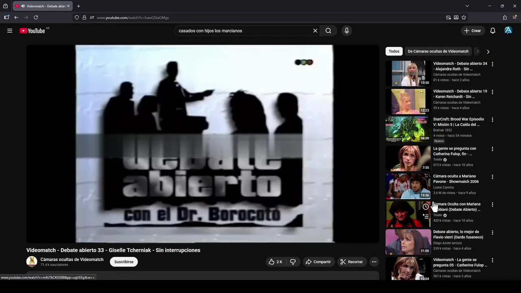The image size is (521, 293).
Task: Open StarCraft Brood War Episodio V thumbnail
Action: [408, 129]
